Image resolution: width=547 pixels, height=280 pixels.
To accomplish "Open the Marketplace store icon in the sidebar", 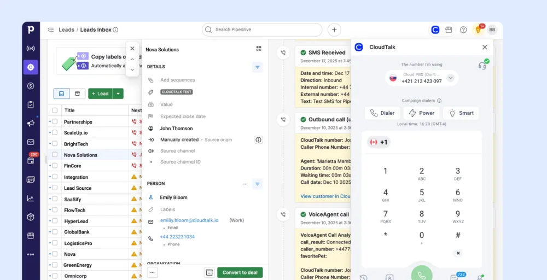I will pyautogui.click(x=31, y=236).
